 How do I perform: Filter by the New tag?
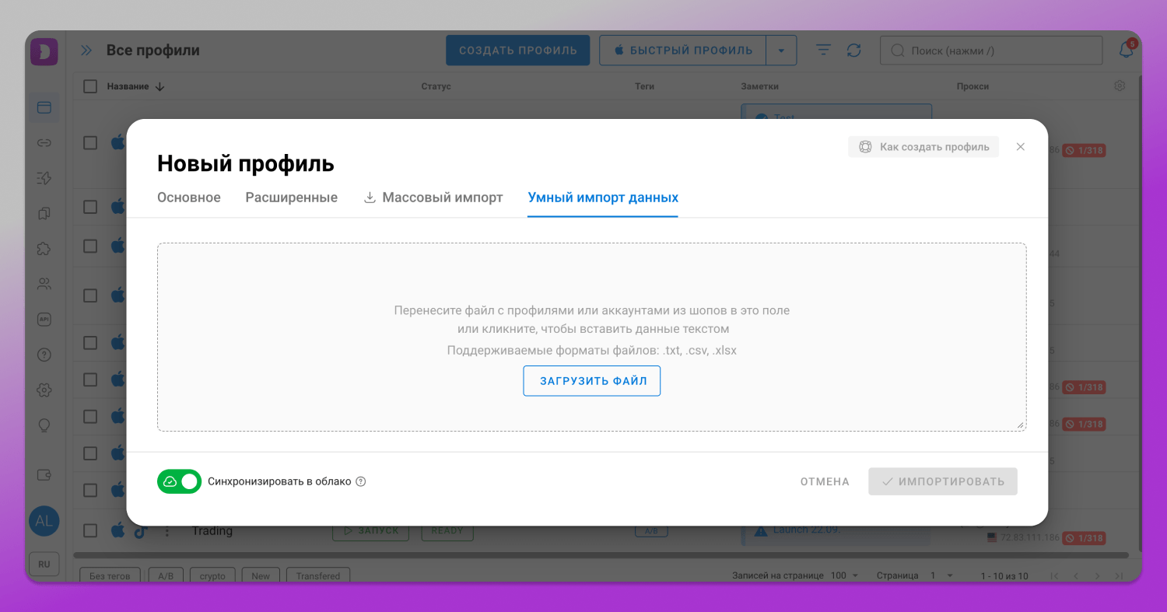(261, 576)
